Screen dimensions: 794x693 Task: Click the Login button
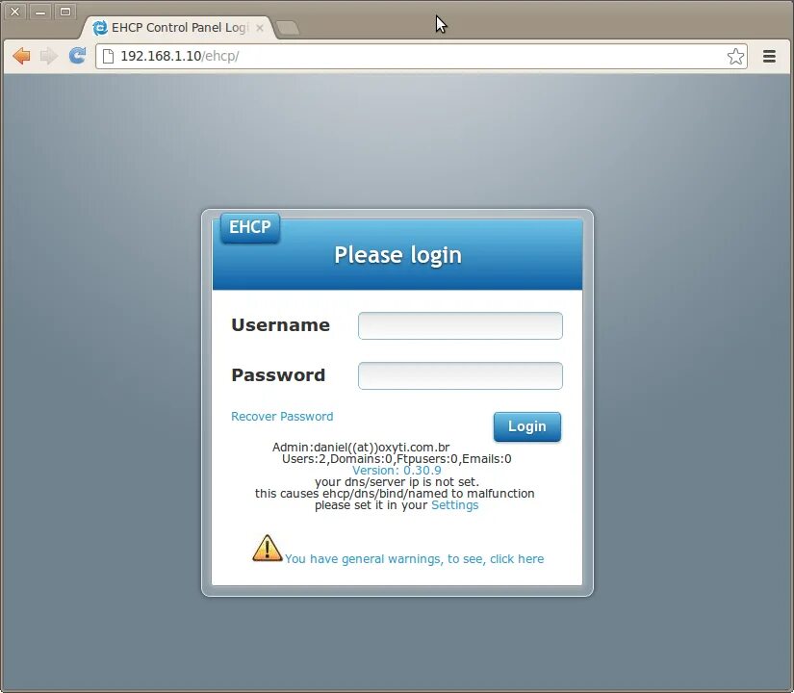coord(527,426)
